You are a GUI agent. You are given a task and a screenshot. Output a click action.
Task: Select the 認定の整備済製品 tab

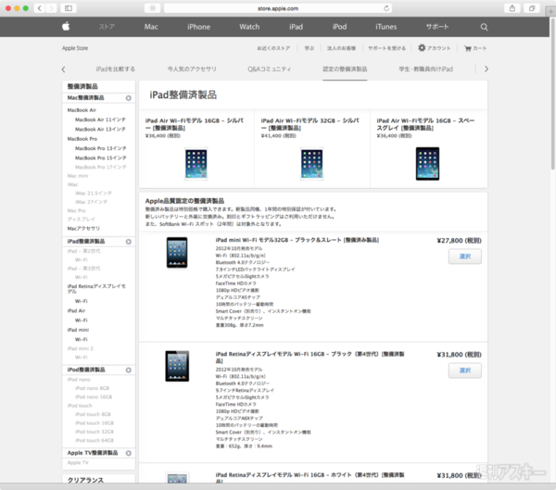click(345, 69)
